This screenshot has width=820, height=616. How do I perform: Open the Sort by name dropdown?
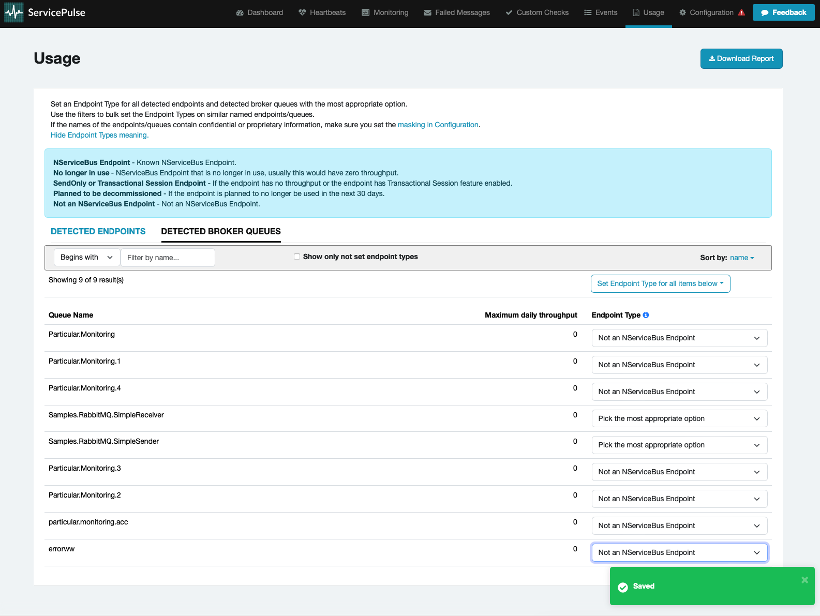[742, 258]
